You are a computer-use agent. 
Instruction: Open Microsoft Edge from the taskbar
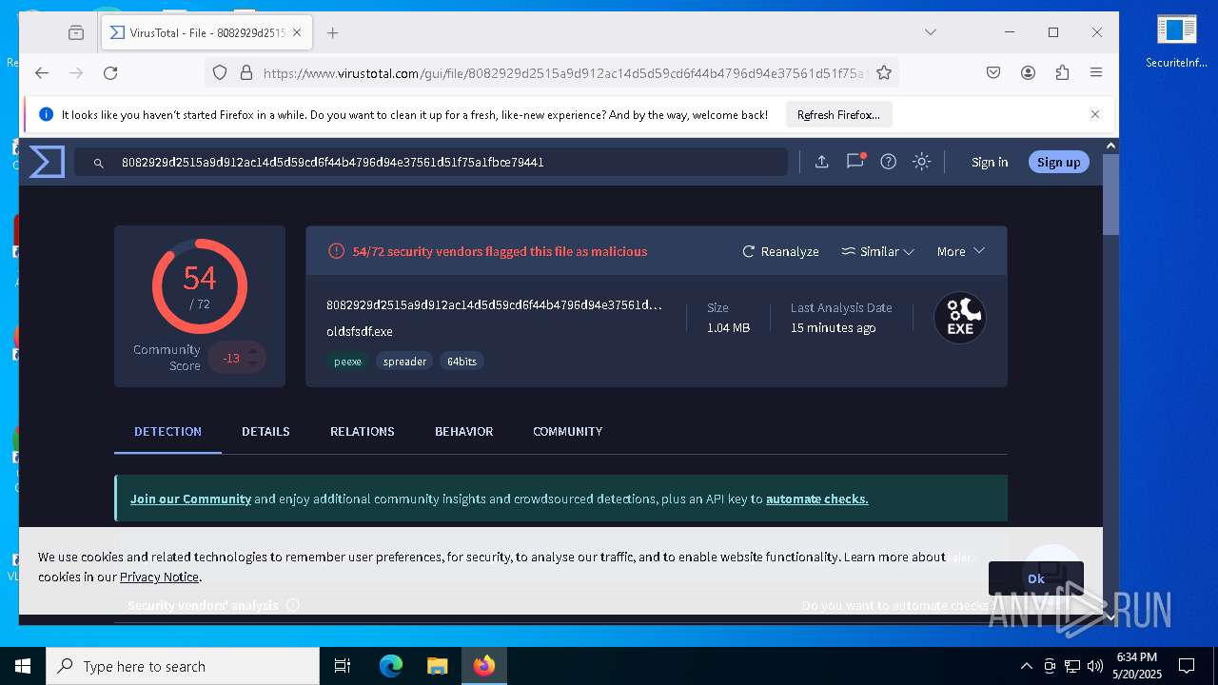pos(390,666)
